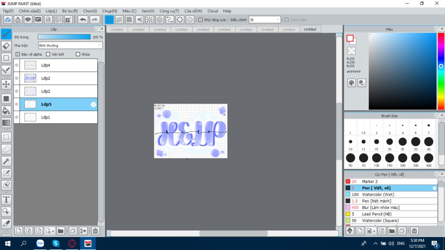Enable the Xén bớt checkbox
This screenshot has height=250, width=445.
(x=48, y=54)
